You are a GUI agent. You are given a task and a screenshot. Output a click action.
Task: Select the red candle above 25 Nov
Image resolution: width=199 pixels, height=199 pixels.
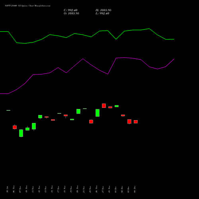coord(91,121)
